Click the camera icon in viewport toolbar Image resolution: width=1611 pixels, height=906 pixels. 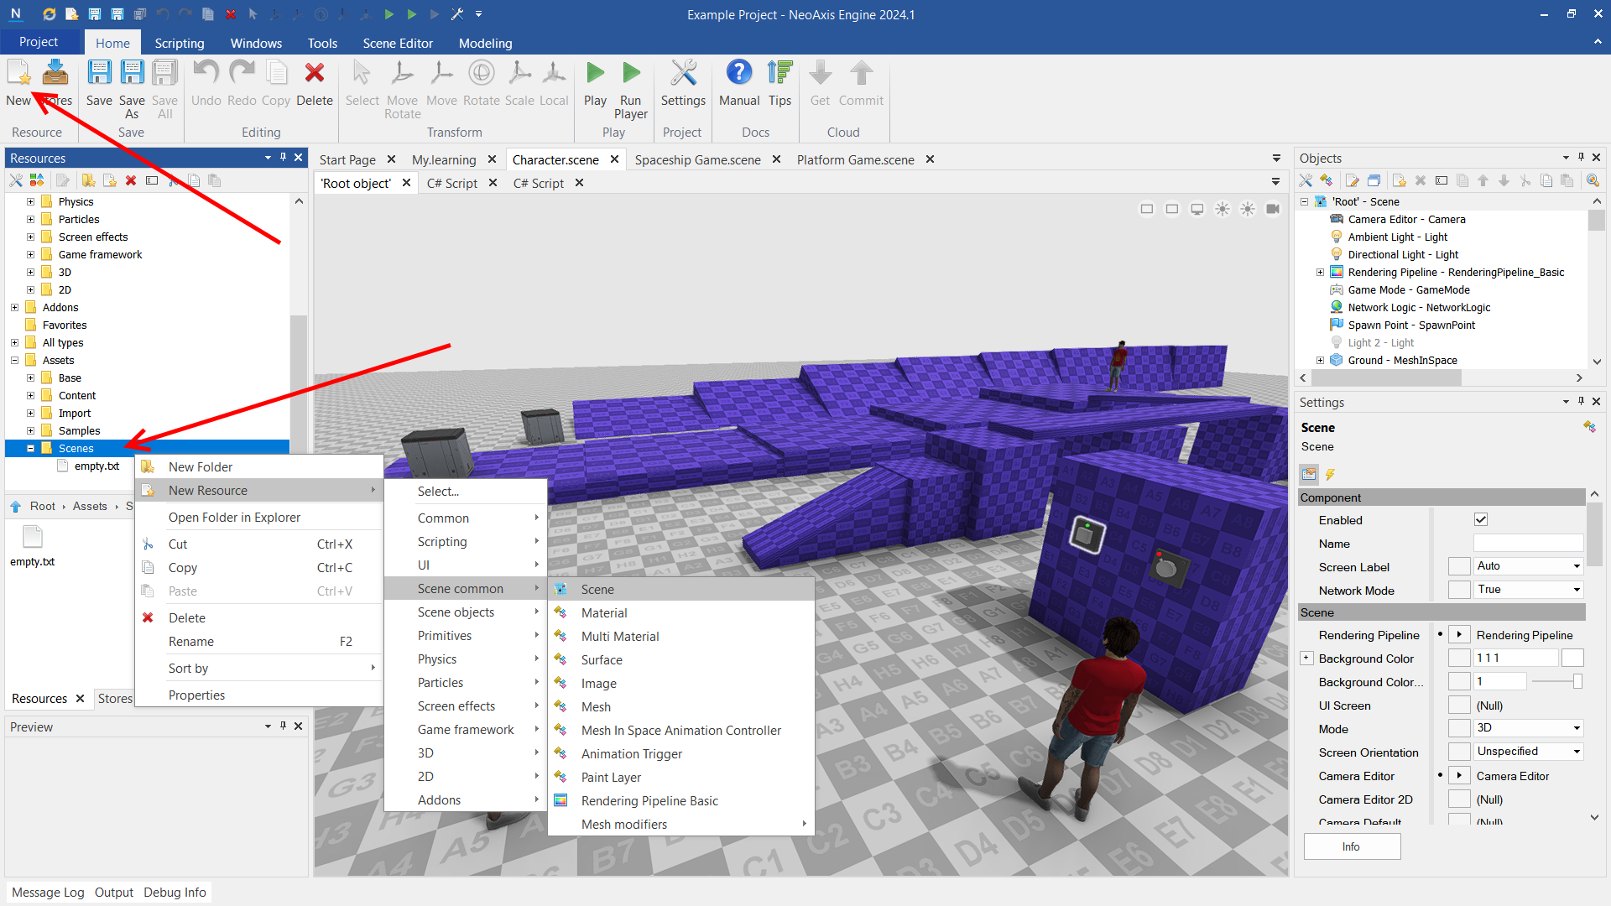(1273, 209)
